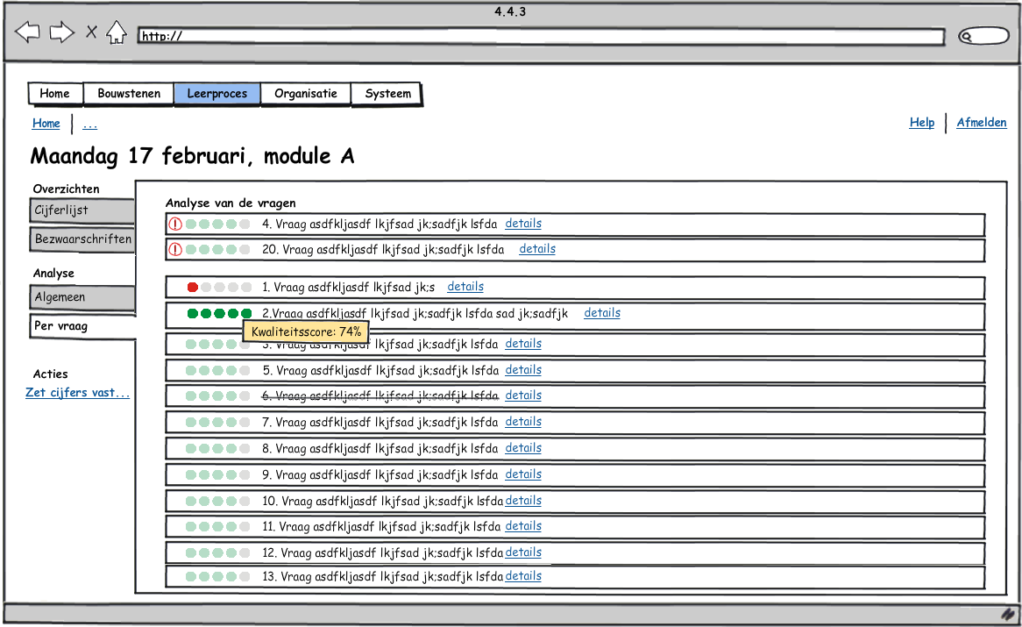
Task: Click the browser home icon
Action: coord(116,33)
